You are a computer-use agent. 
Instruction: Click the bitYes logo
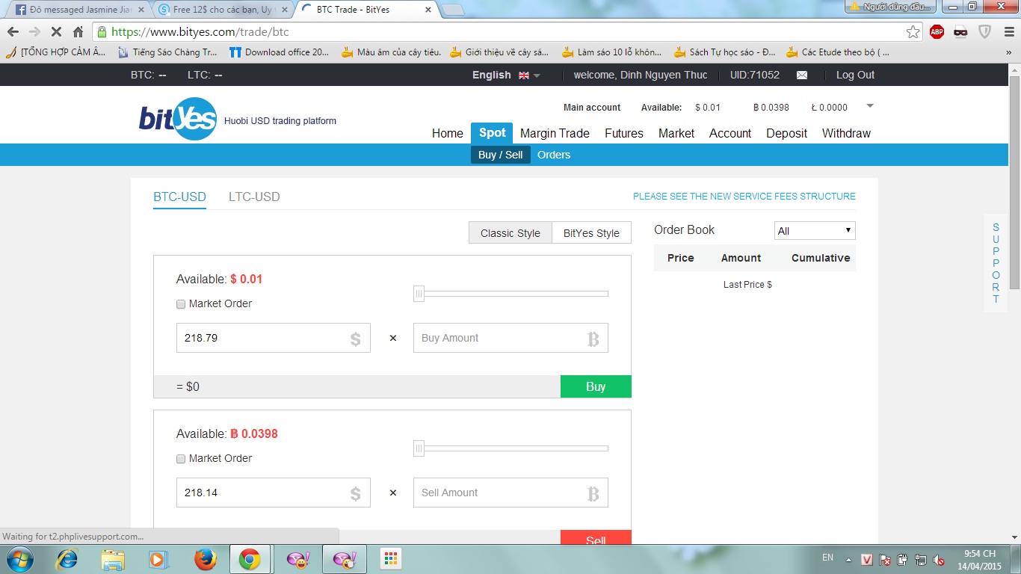coord(177,119)
